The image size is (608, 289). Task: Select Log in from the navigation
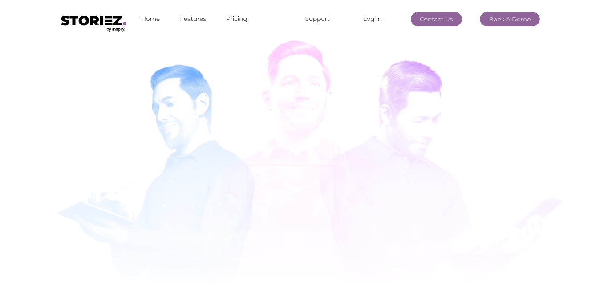tap(372, 19)
